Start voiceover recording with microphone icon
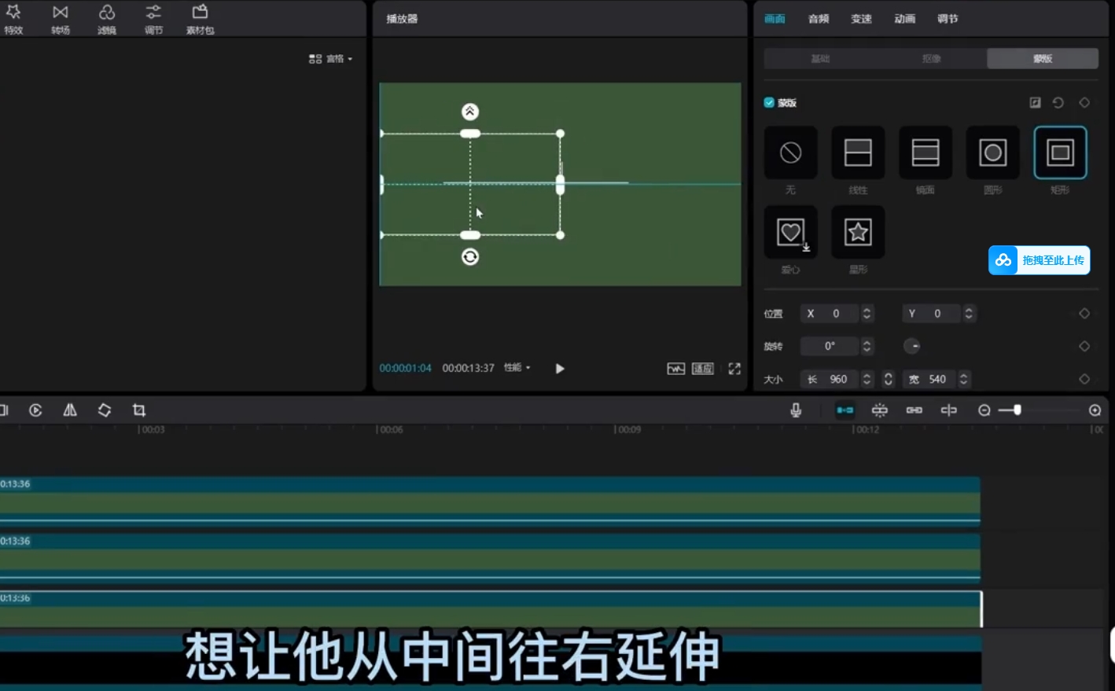Screen dimensions: 1115x691 tap(796, 410)
